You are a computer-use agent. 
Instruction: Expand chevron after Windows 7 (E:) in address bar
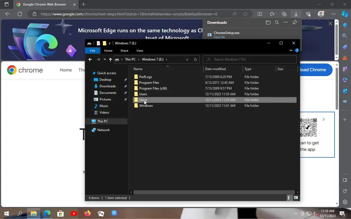(166, 59)
